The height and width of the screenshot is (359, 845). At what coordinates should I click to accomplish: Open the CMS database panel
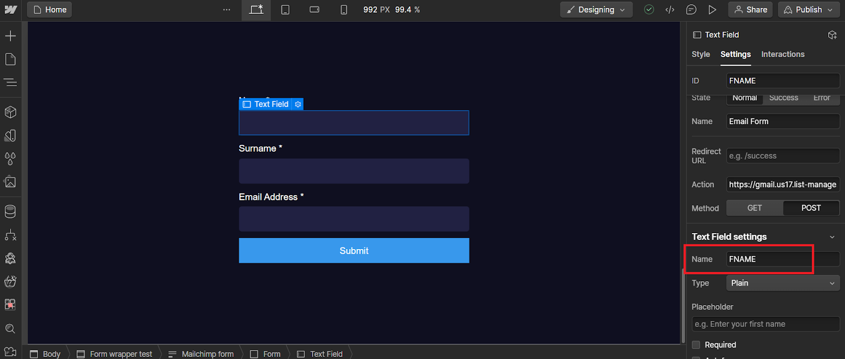click(11, 211)
